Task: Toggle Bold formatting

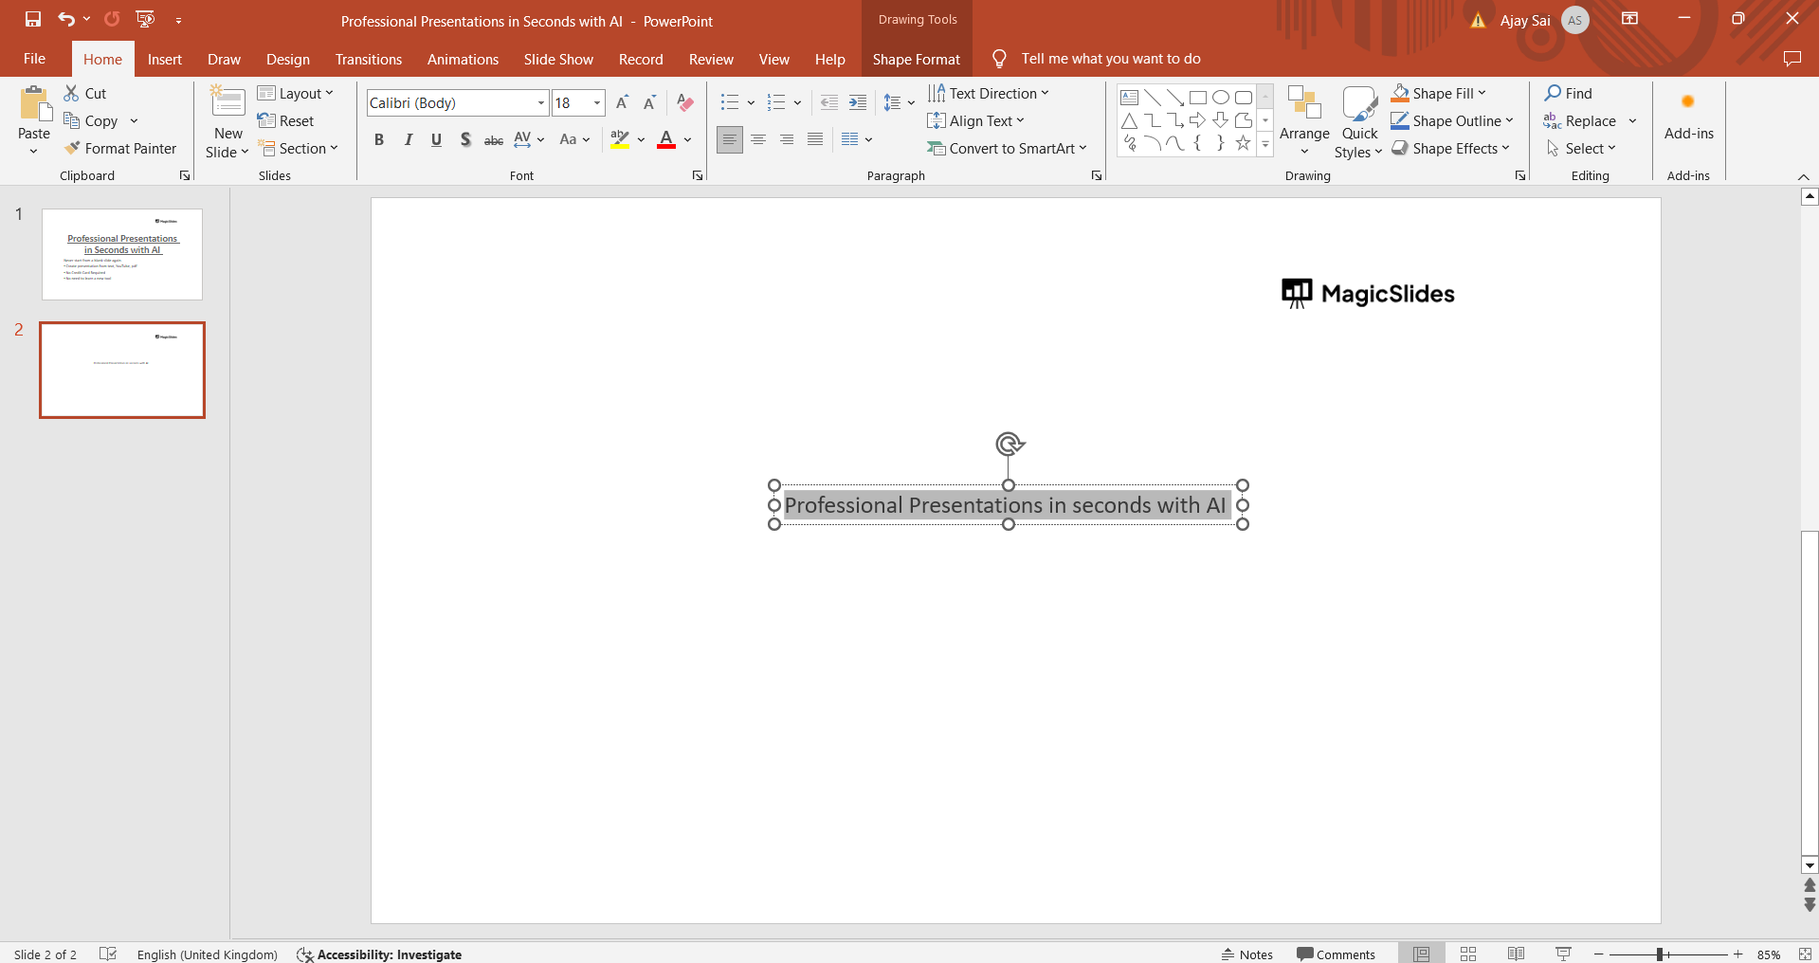Action: click(x=379, y=140)
